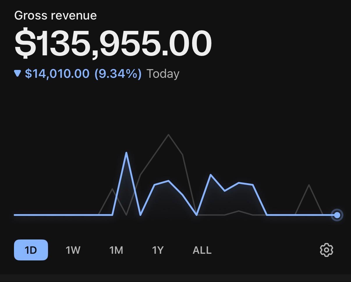The height and width of the screenshot is (282, 351).
Task: Click the Gross revenue heading
Action: [55, 15]
